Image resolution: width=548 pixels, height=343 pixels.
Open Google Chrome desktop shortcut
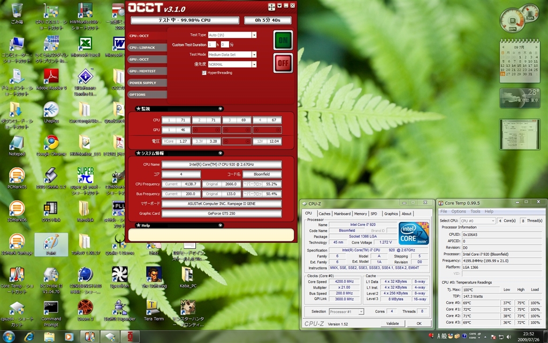[51, 143]
